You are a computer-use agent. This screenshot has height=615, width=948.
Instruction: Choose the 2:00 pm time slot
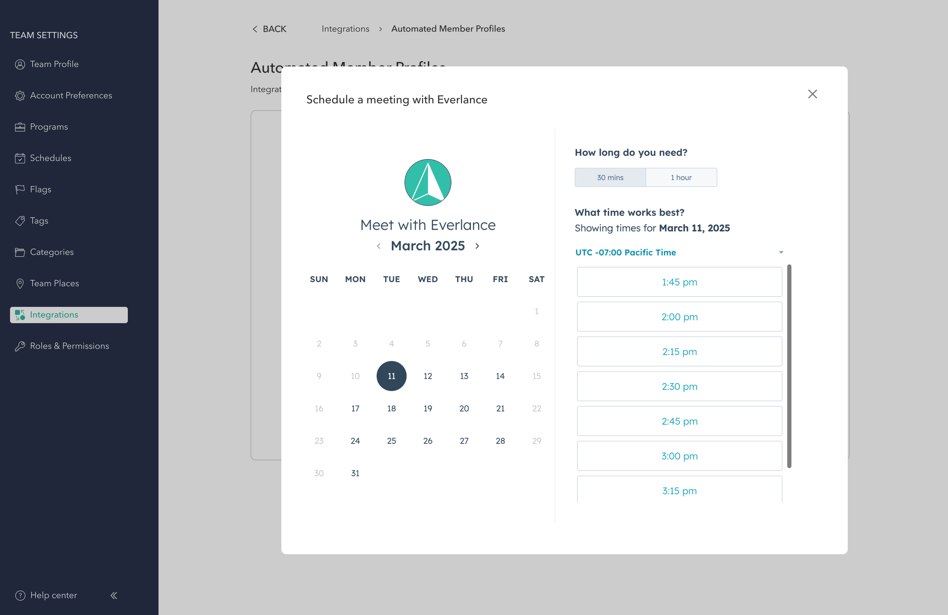(x=679, y=317)
